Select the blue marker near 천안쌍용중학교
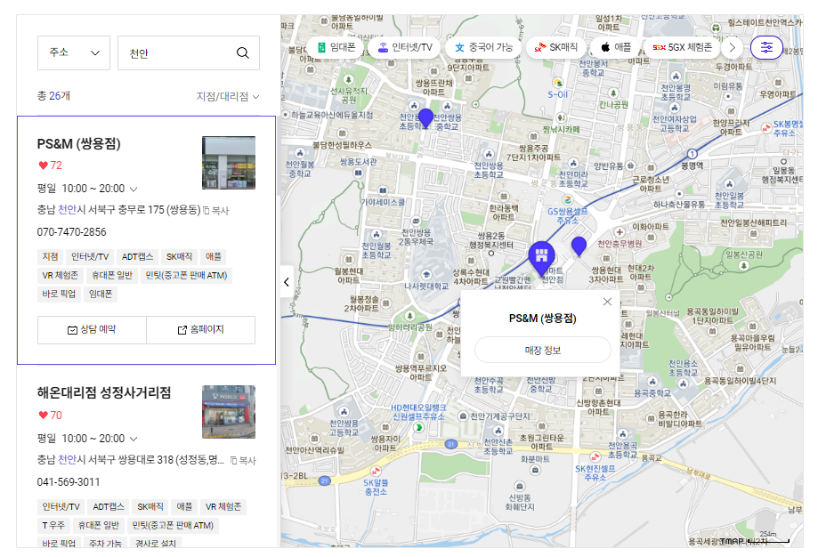Image resolution: width=818 pixels, height=557 pixels. pyautogui.click(x=425, y=118)
